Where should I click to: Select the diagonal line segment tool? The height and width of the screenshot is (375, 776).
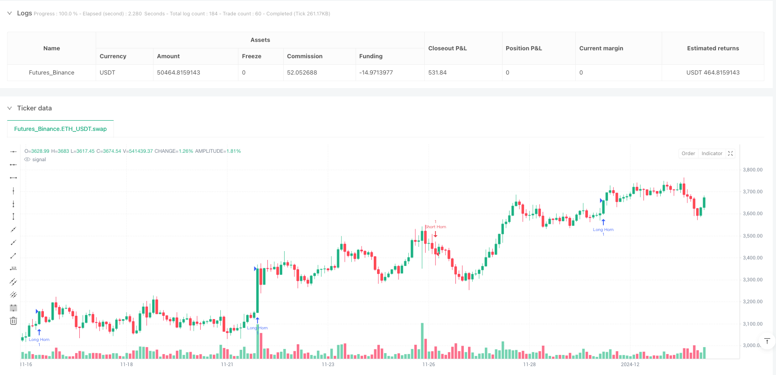[x=14, y=255]
